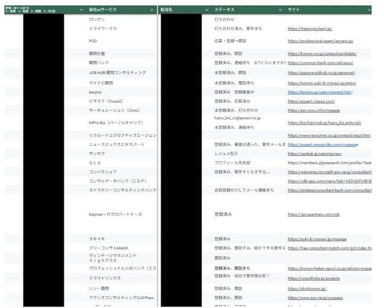Open the expert.visasq.com link

pos(311,101)
